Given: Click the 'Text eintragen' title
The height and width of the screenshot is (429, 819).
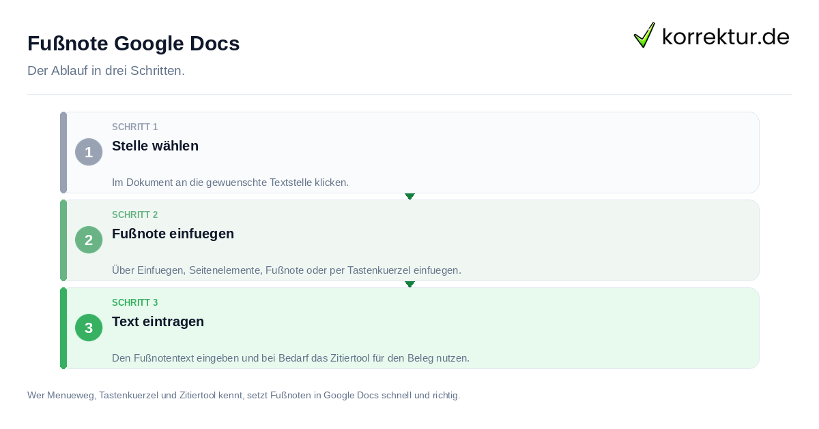Looking at the screenshot, I should [x=158, y=321].
